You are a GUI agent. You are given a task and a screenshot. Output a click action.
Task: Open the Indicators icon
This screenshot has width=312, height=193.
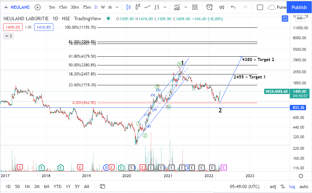pos(177,7)
